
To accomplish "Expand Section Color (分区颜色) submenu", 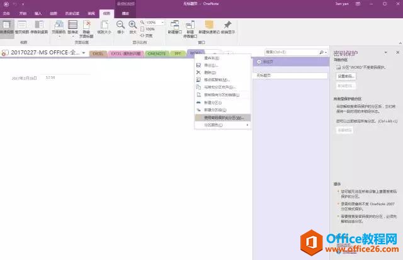I will (x=223, y=125).
